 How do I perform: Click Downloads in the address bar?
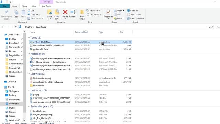[x=41, y=27]
